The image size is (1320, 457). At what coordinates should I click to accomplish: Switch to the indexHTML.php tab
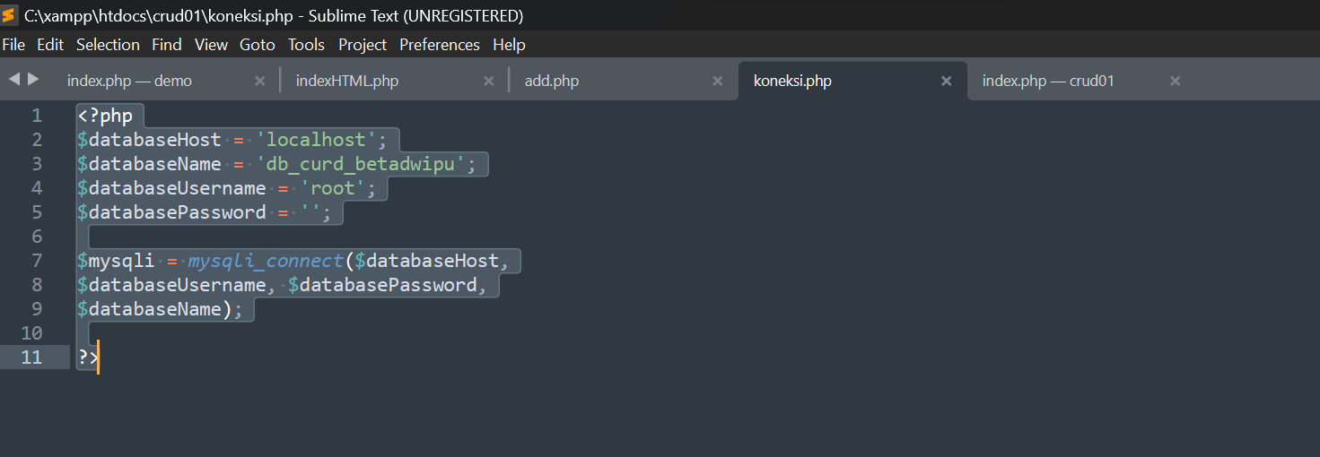tap(347, 81)
